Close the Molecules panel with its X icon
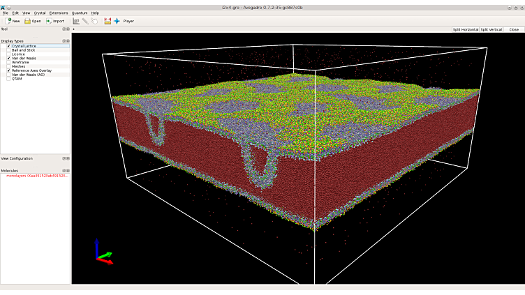 click(x=68, y=170)
